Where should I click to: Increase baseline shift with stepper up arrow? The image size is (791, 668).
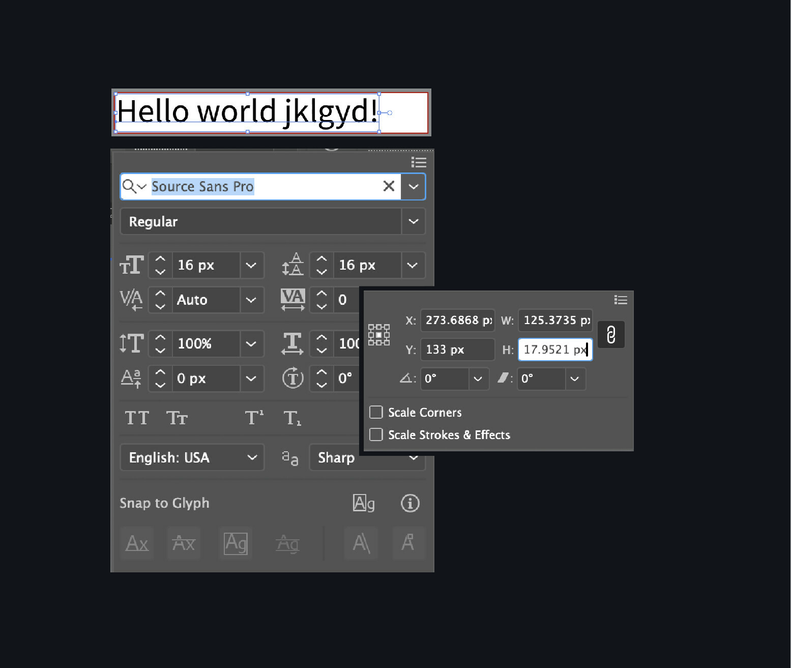point(160,372)
